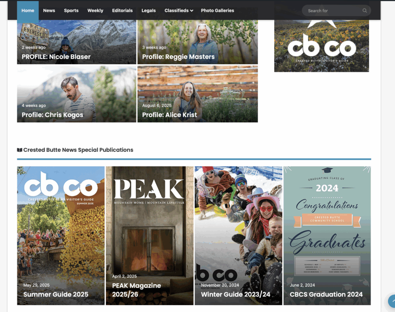Screen dimensions: 395x312
Task: Open the Home tab
Action: point(28,10)
